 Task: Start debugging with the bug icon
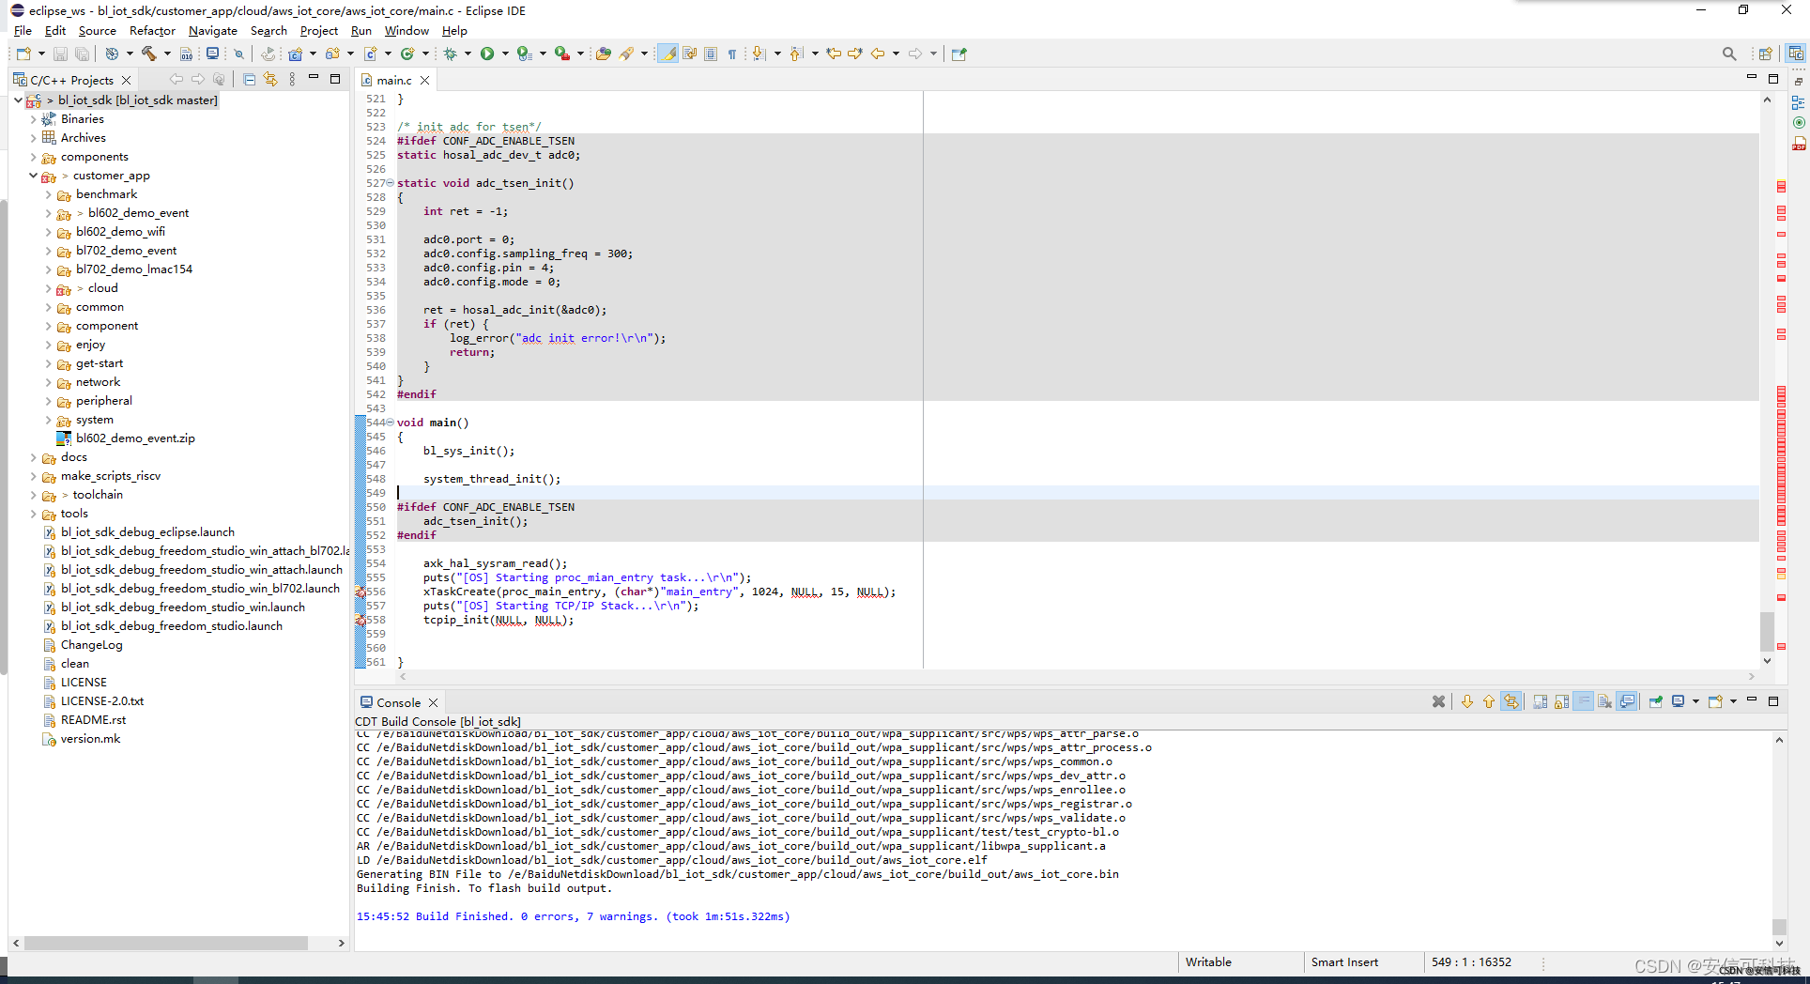(451, 54)
